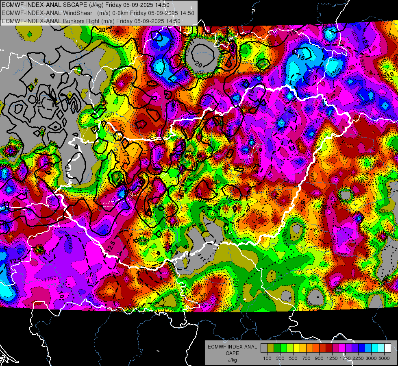This screenshot has width=398, height=366.
Task: Click the legend tick label 900
Action: point(319,358)
